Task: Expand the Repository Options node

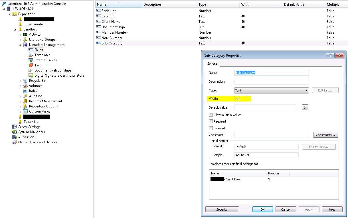Action: (20, 106)
